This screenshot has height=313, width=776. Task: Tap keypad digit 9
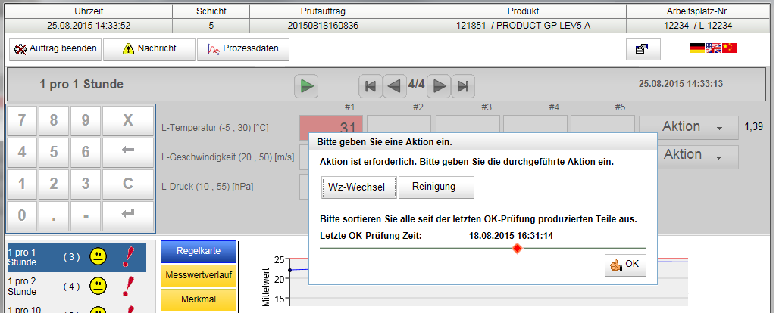85,120
